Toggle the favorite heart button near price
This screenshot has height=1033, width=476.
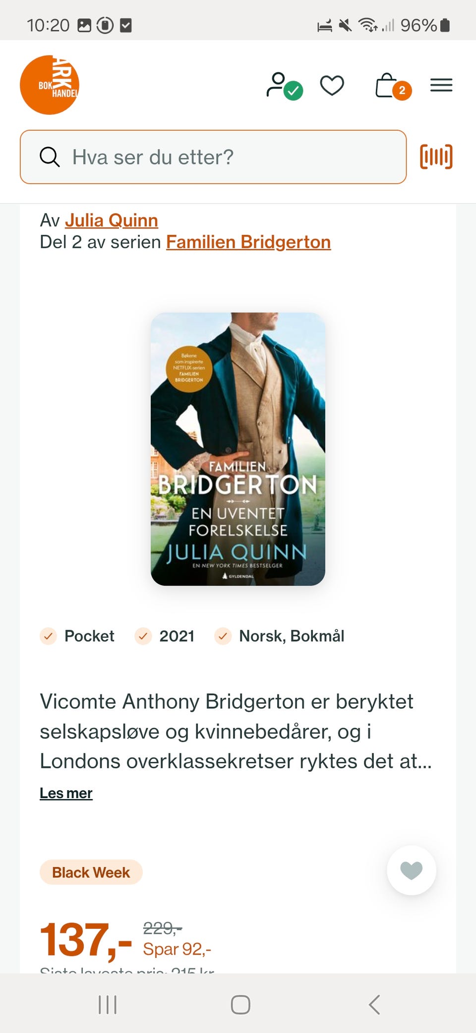click(412, 870)
